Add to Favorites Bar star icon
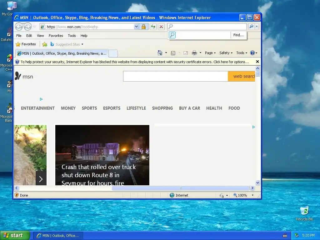Screen dimensions: 320x240 coord(45,44)
